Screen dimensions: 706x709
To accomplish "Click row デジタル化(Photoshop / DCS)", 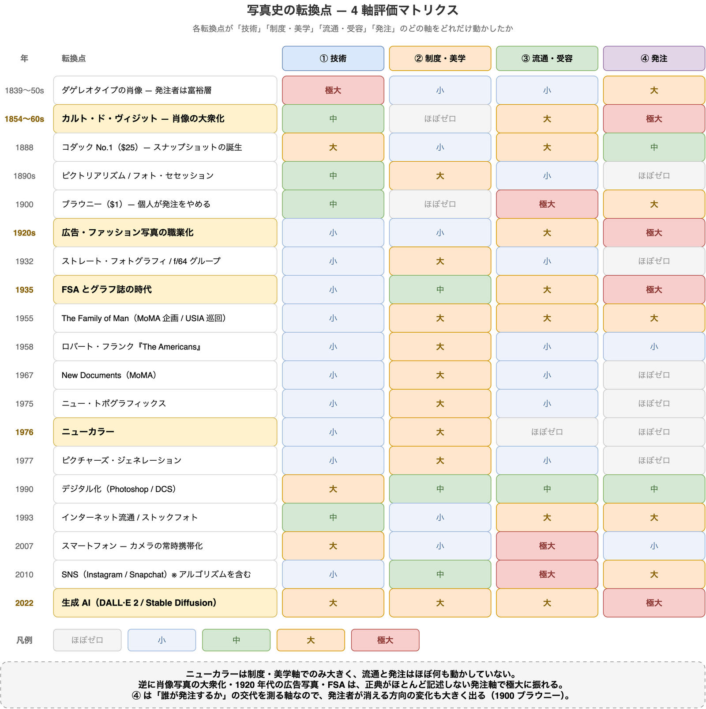I will [165, 489].
